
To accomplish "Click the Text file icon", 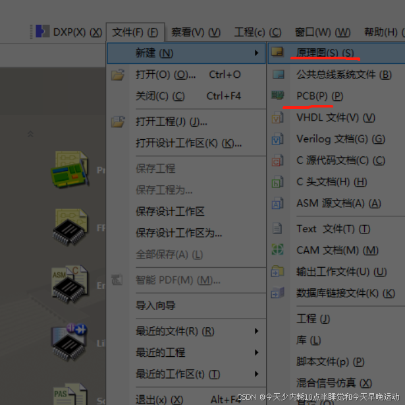I will 277,228.
